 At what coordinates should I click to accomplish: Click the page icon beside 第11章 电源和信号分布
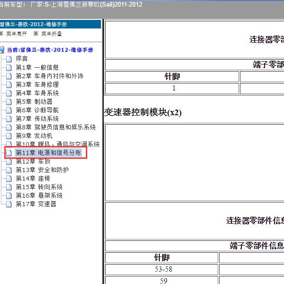[9, 153]
